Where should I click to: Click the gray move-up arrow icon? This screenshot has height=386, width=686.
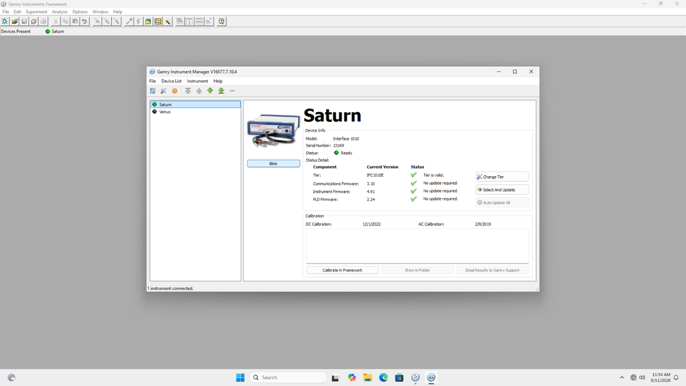[198, 90]
